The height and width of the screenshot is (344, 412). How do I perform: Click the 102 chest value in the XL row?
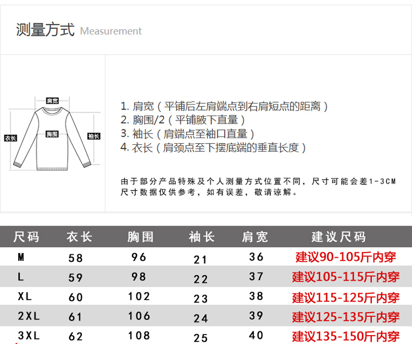pyautogui.click(x=139, y=297)
